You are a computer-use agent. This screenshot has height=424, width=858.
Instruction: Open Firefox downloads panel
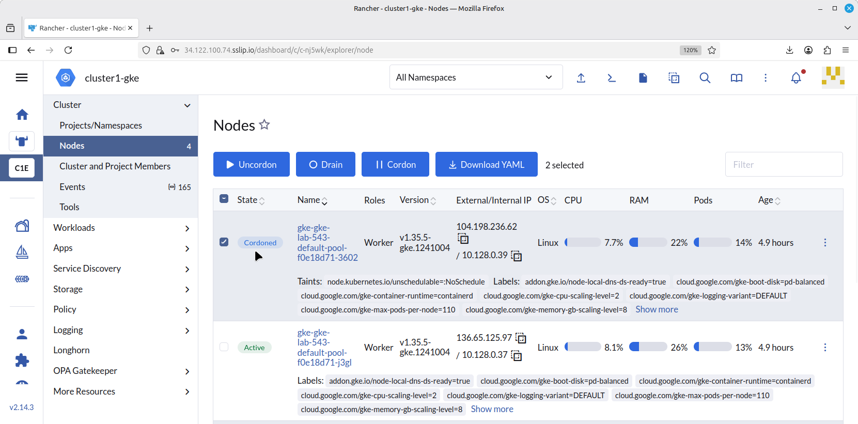point(789,50)
